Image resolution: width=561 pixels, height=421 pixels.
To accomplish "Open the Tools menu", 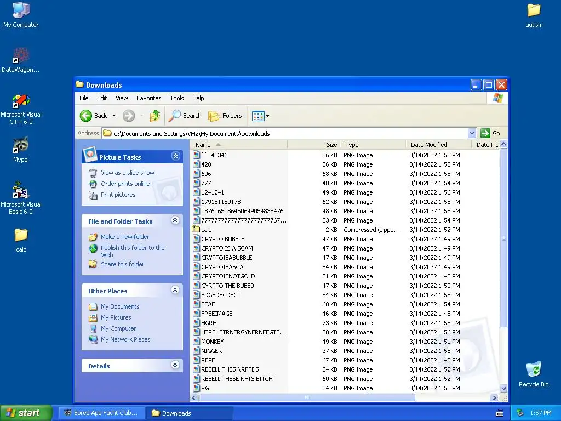I will tap(177, 98).
